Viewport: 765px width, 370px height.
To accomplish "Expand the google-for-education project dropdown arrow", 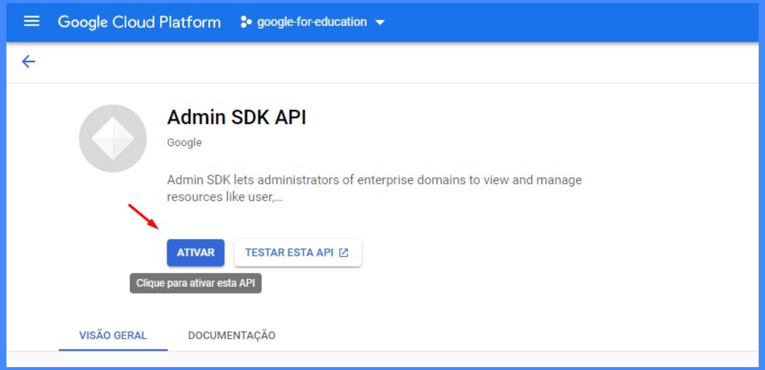I will pyautogui.click(x=380, y=22).
